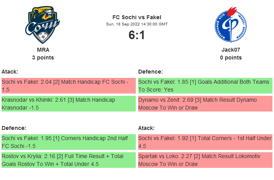Image resolution: width=274 pixels, height=180 pixels.
Task: Click the FC Sochi vs Fakel title
Action: [137, 17]
